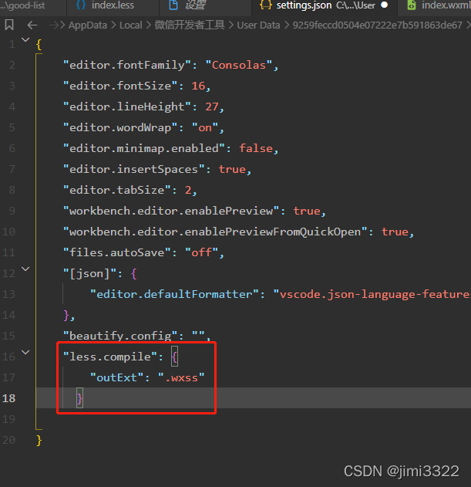Click line number 18 in gutter
Image resolution: width=471 pixels, height=487 pixels.
pyautogui.click(x=8, y=398)
